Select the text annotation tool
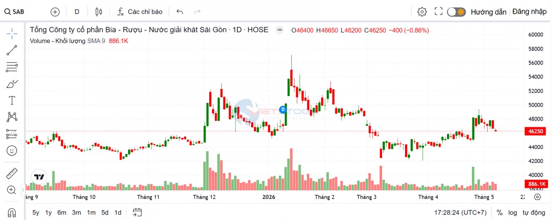 coord(12,100)
